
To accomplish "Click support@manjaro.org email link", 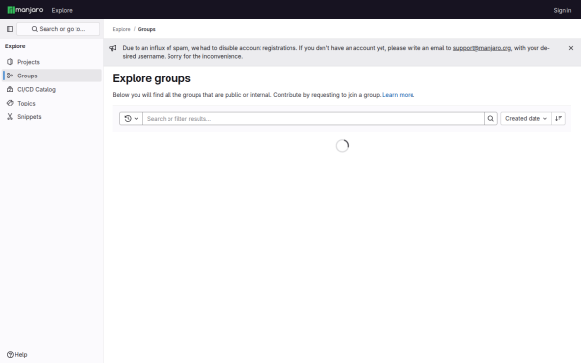I will (x=482, y=48).
